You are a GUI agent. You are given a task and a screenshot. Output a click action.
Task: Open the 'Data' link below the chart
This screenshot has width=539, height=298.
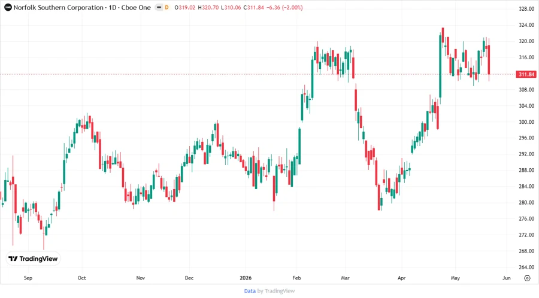click(x=250, y=291)
